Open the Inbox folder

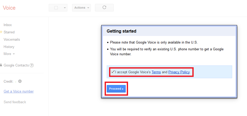[x=8, y=25]
